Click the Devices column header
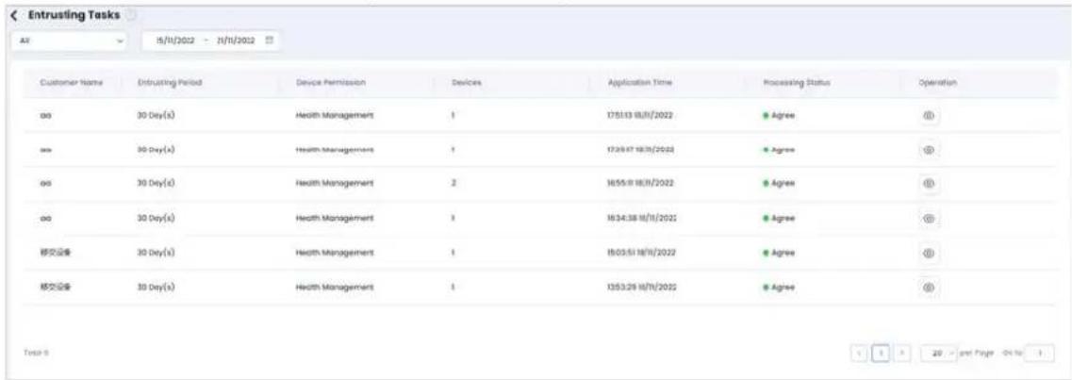This screenshot has height=380, width=1072. point(467,83)
